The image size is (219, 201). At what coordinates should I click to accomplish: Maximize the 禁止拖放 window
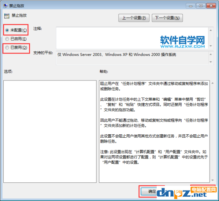click(201, 6)
